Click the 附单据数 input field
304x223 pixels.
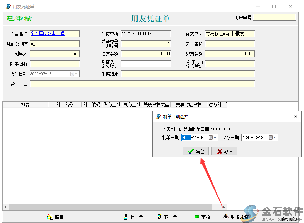tap(55, 64)
